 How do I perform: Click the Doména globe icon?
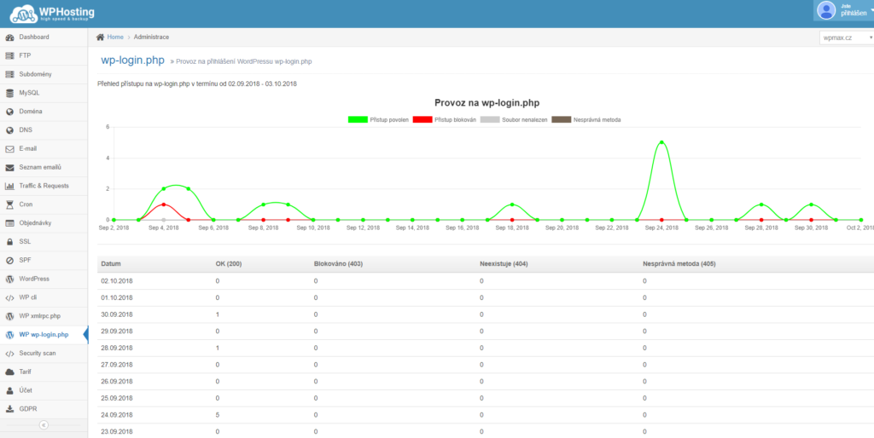coord(9,112)
